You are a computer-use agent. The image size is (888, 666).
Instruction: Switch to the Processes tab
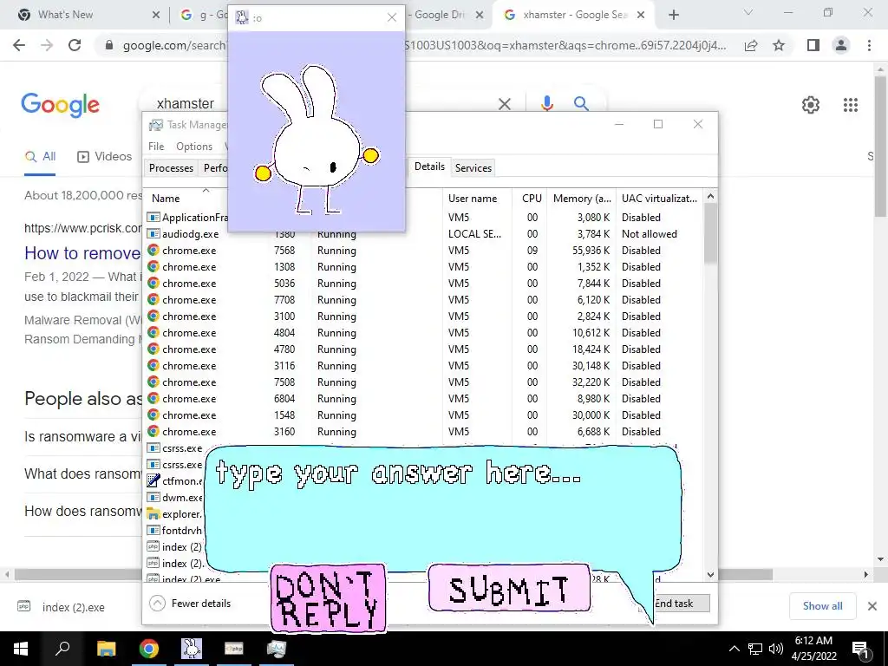click(171, 167)
